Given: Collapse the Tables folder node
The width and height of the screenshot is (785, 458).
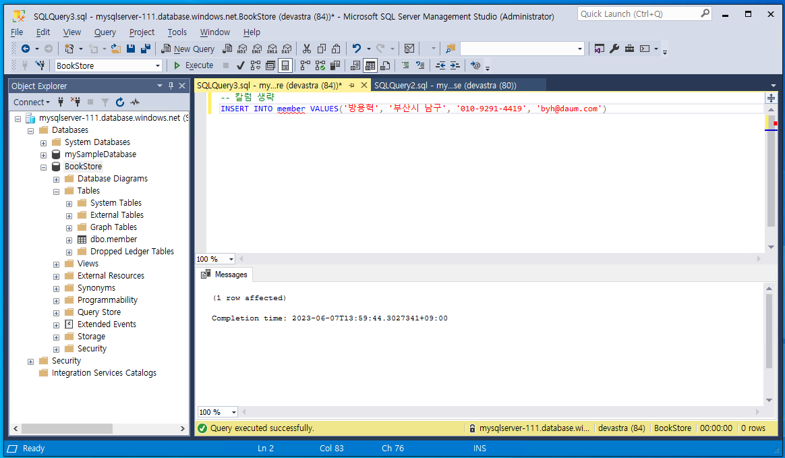Looking at the screenshot, I should [x=56, y=191].
